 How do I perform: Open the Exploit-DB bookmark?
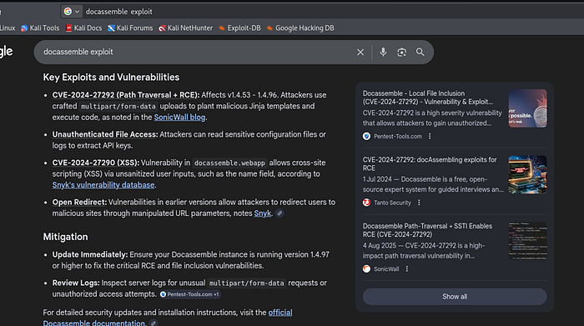[239, 28]
